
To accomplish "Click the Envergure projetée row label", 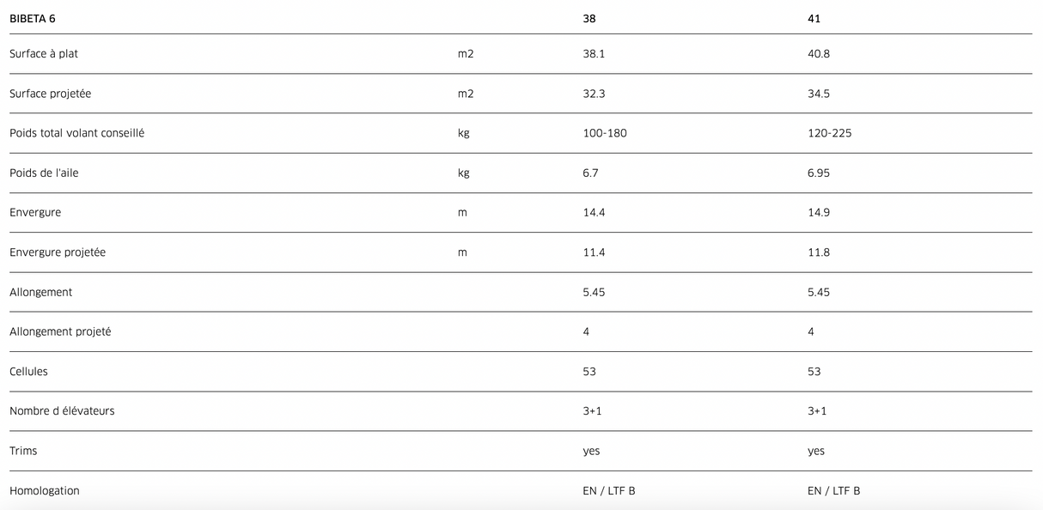I will (58, 252).
